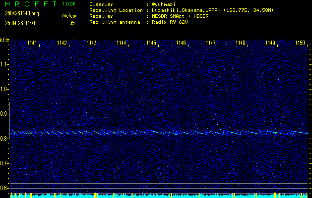Click the 1148 time marker

point(241,43)
